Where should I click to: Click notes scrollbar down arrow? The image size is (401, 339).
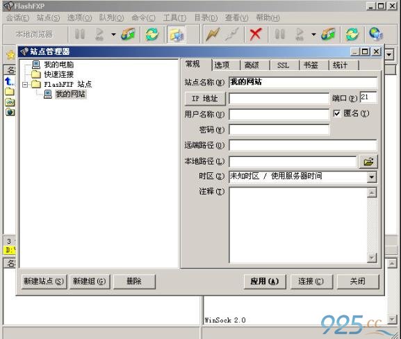coord(372,258)
